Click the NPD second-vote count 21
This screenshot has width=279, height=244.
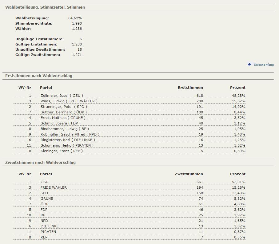click(x=201, y=221)
